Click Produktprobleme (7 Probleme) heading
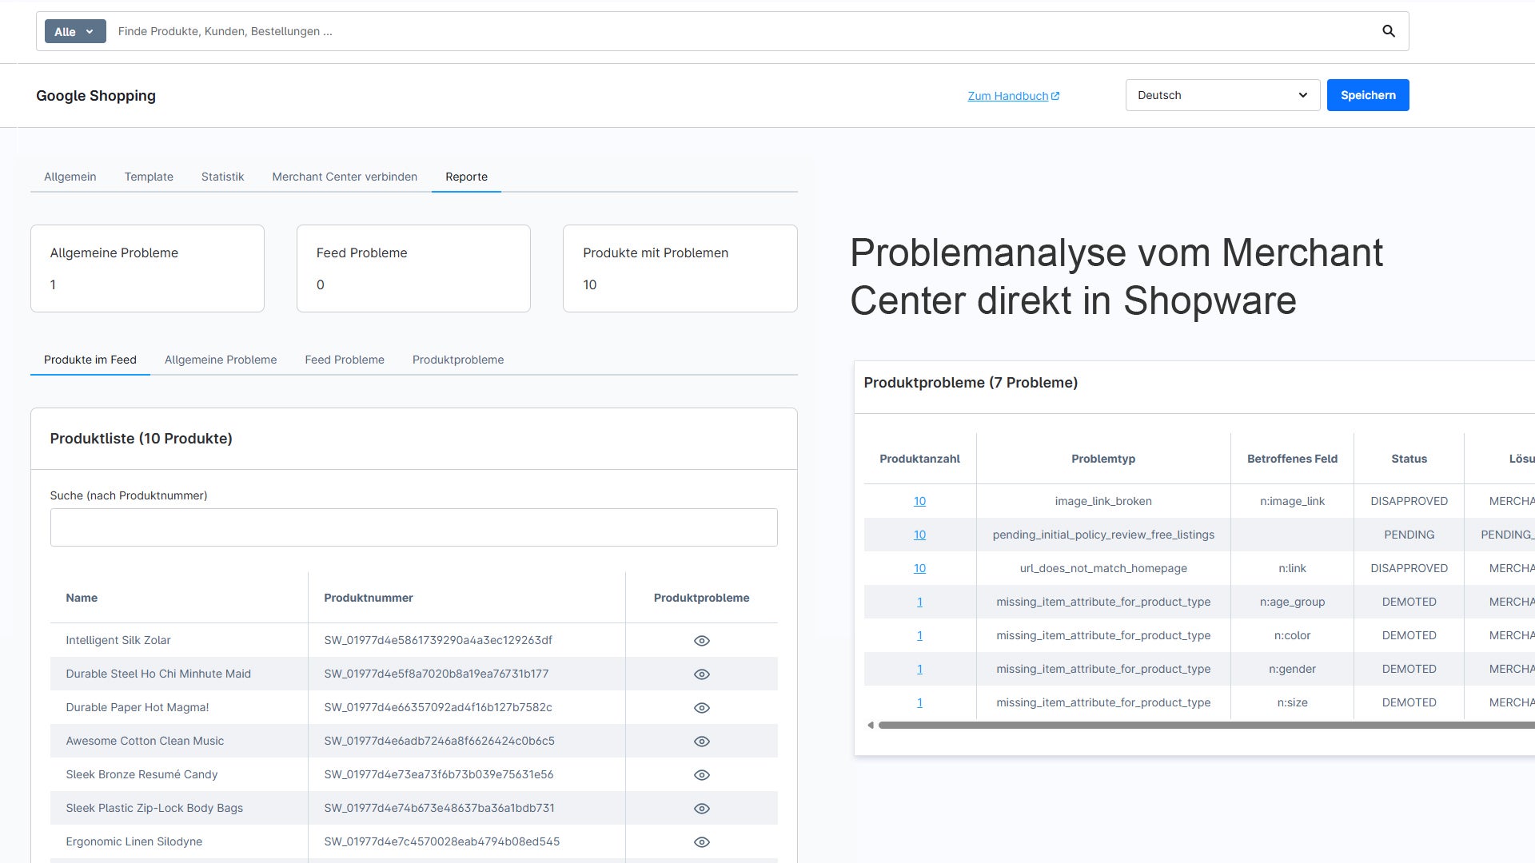Screen dimensions: 1535x863 tap(971, 383)
